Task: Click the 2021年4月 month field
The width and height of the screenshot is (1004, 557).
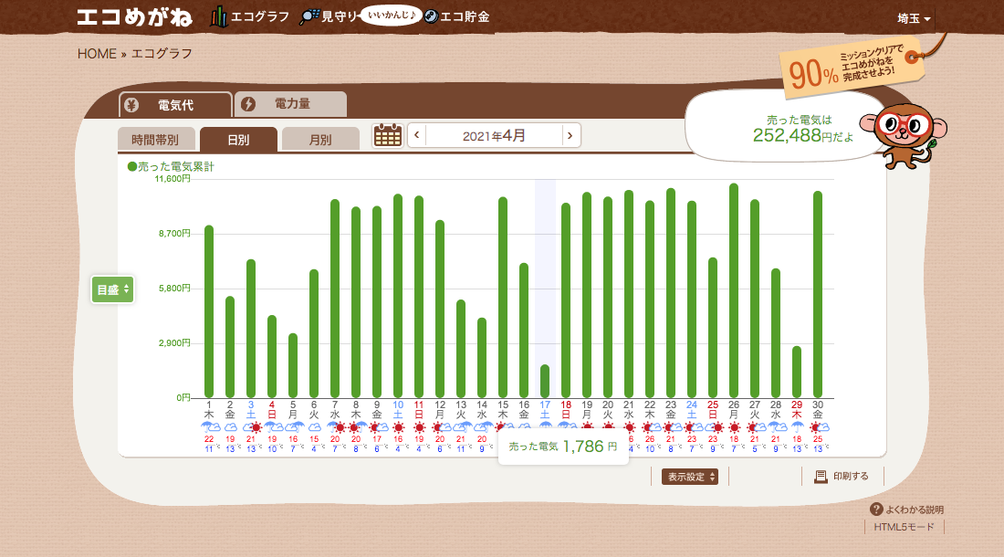Action: pos(494,135)
